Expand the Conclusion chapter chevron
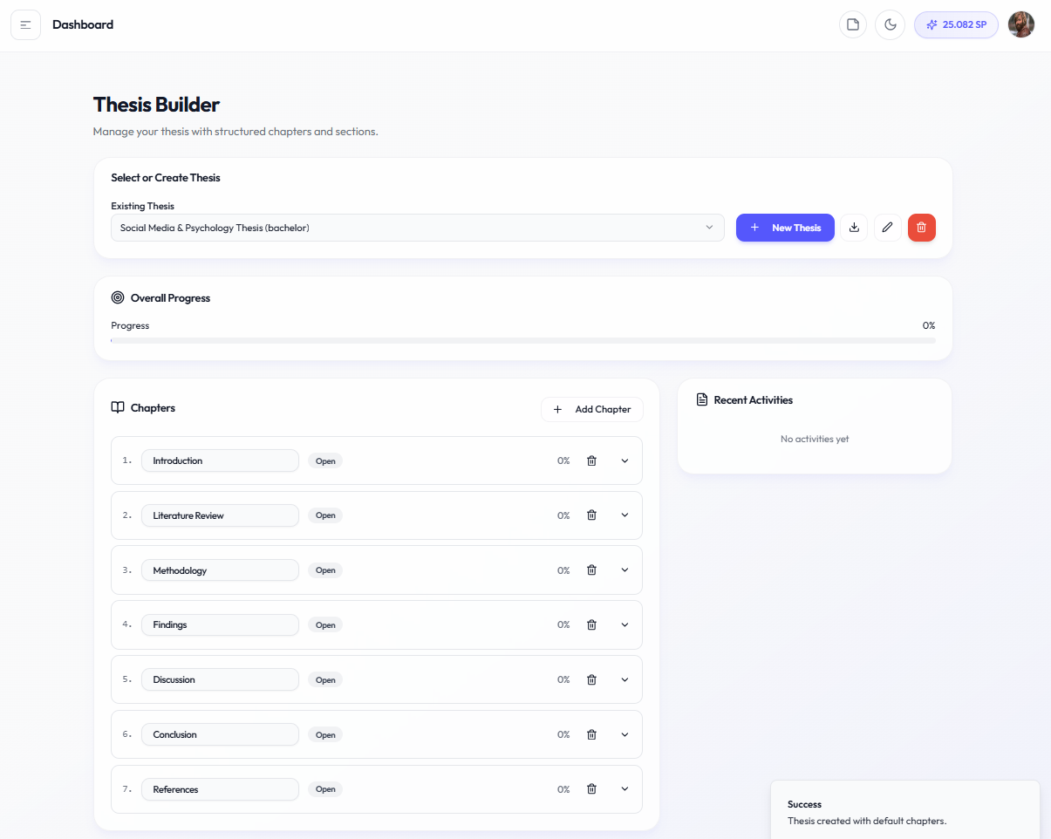The height and width of the screenshot is (839, 1051). pos(624,734)
